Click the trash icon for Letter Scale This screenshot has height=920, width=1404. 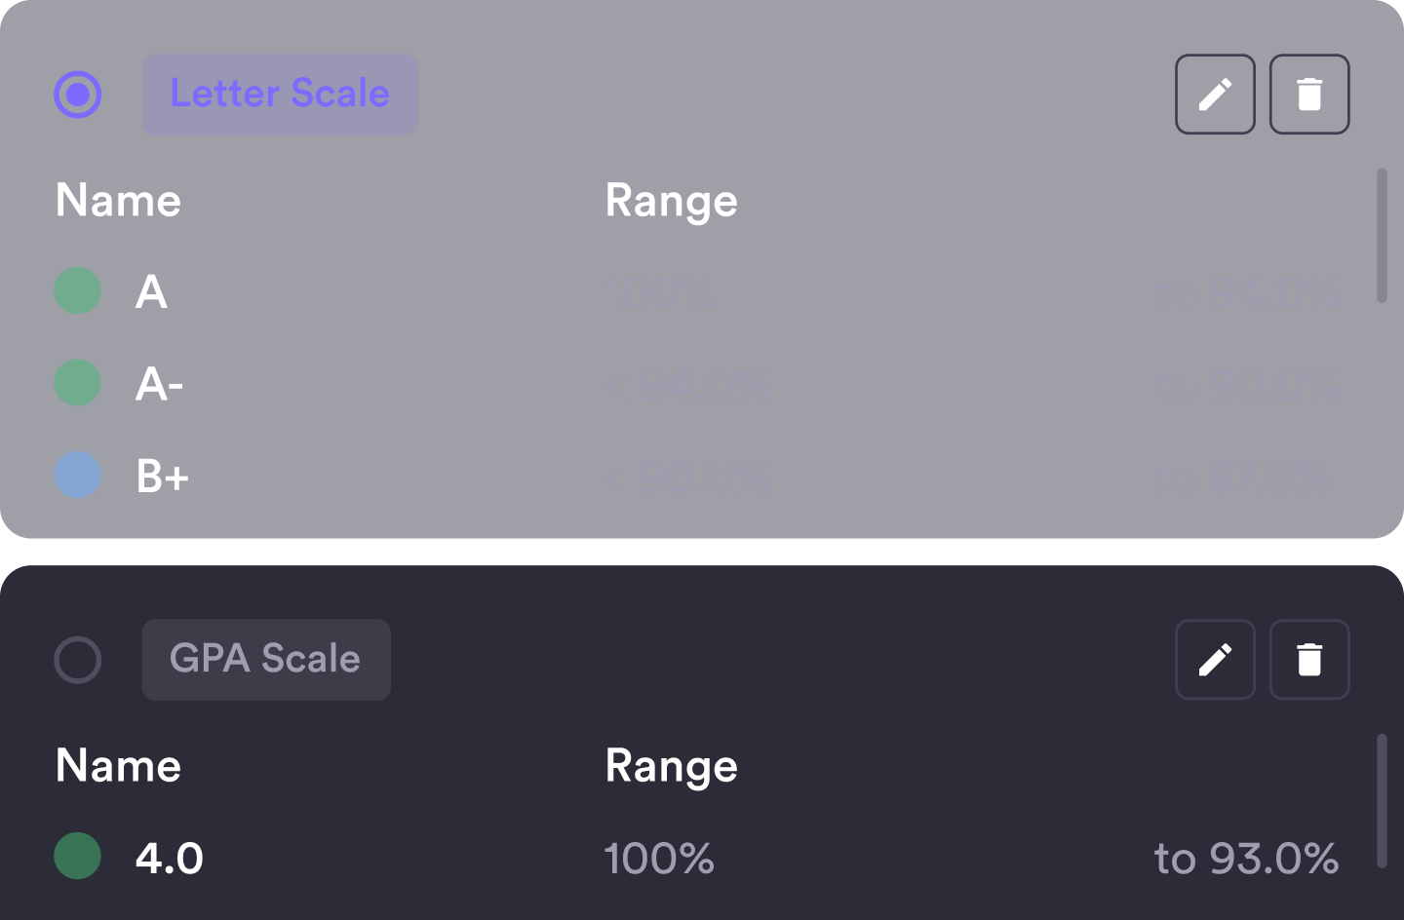1309,95
